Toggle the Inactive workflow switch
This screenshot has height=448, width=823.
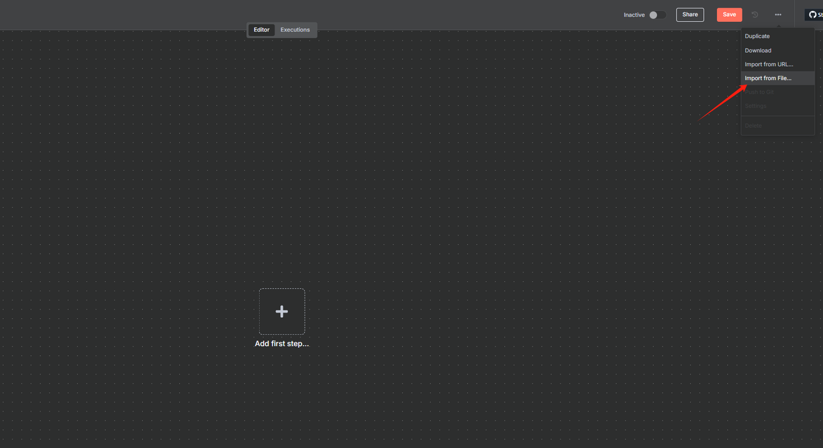coord(657,15)
